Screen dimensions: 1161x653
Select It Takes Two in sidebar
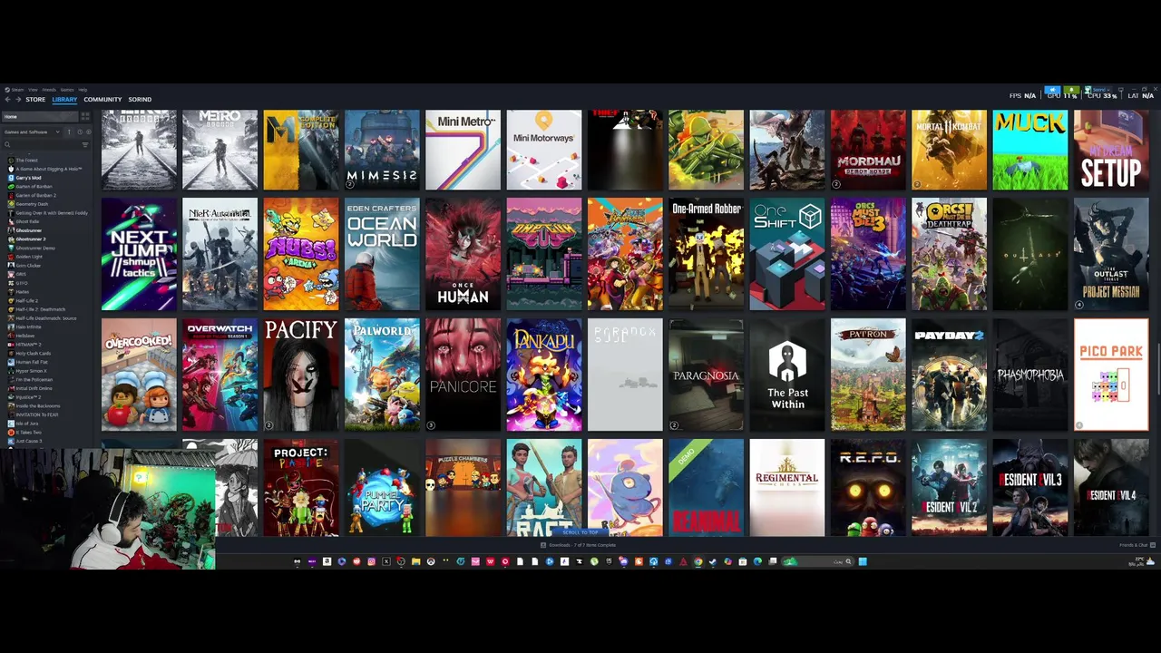(29, 433)
